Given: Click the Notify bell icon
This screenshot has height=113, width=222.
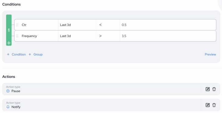Looking at the screenshot, I should click(x=8, y=107).
